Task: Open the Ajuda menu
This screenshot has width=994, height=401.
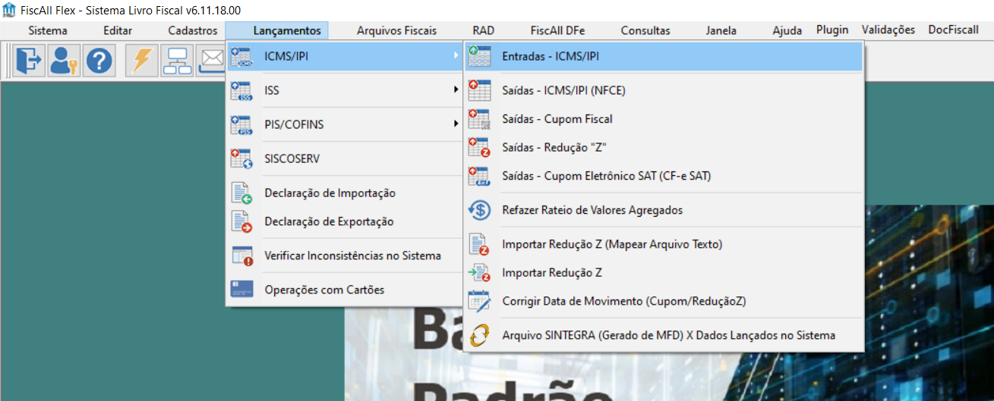Action: pyautogui.click(x=787, y=30)
